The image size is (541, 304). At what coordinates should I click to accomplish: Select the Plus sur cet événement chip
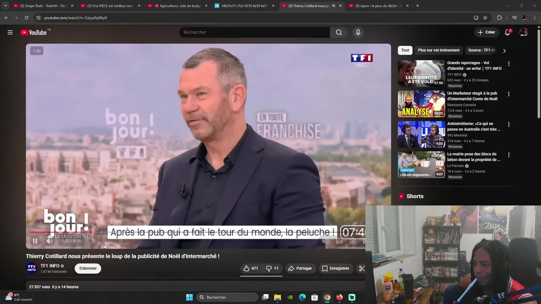(x=438, y=50)
